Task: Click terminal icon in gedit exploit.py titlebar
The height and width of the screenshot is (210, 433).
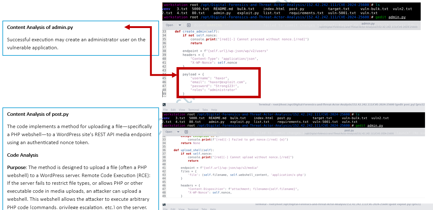Action: click(165, 204)
